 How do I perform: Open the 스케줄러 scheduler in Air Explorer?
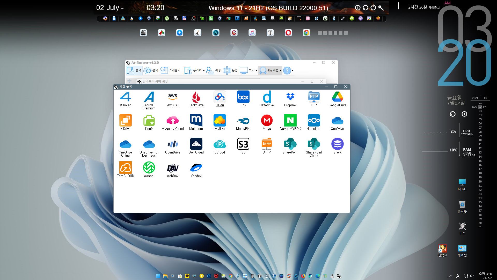[x=170, y=70]
